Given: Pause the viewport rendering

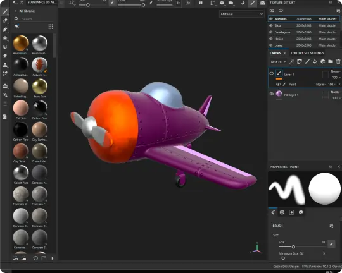Looking at the screenshot, I should pyautogui.click(x=201, y=3).
